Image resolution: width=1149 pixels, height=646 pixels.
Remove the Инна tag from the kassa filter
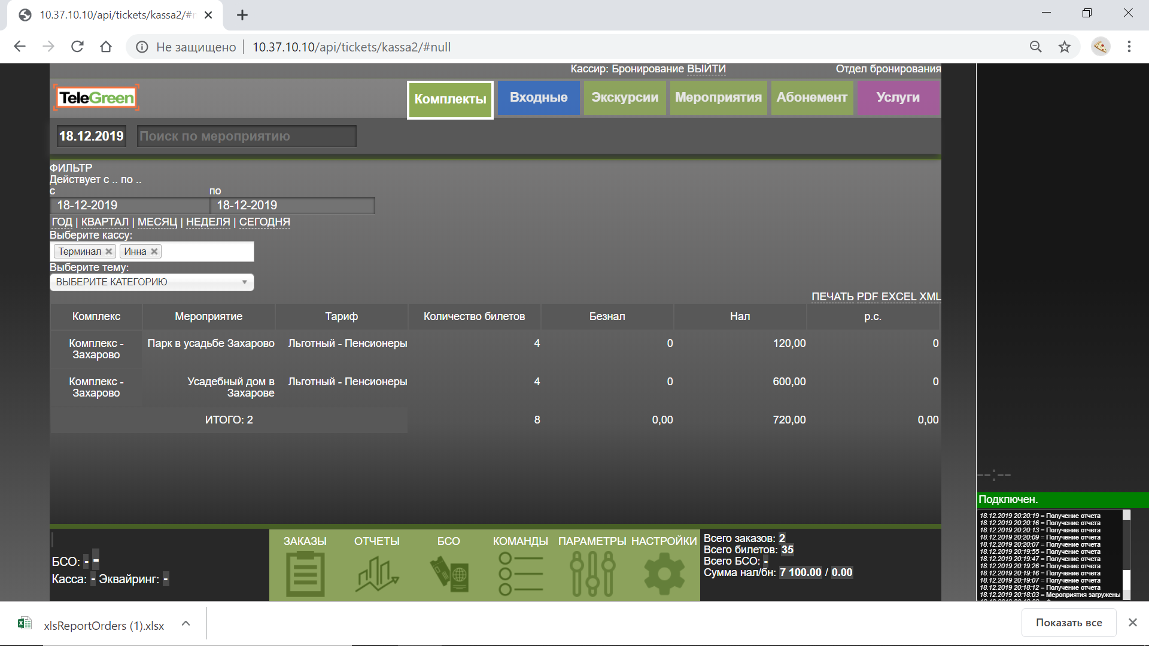click(154, 252)
